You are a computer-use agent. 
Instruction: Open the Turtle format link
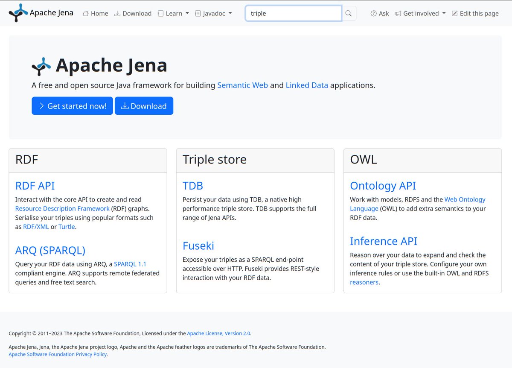click(67, 227)
